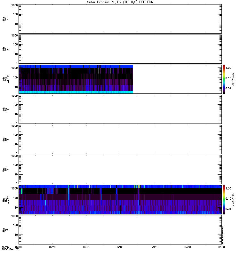Click the "thc fbk edc12" axis label
Screen dimensions: 240x256
6,200
